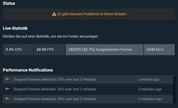
Task: Click the '3 minutes ago' timestamp
Action: (x=150, y=89)
